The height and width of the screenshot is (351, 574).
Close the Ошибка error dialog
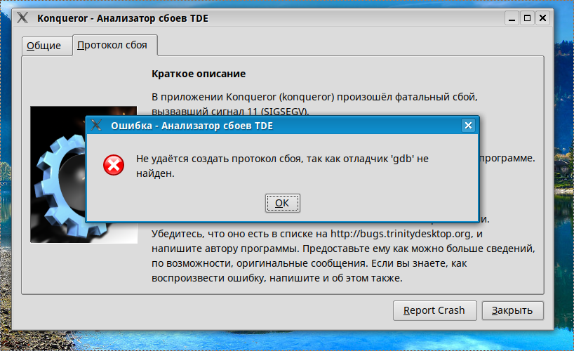468,126
